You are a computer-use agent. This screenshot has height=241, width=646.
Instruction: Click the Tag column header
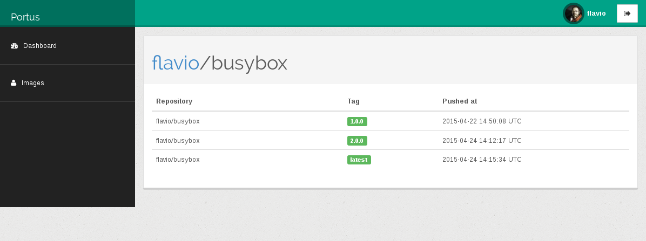(353, 101)
